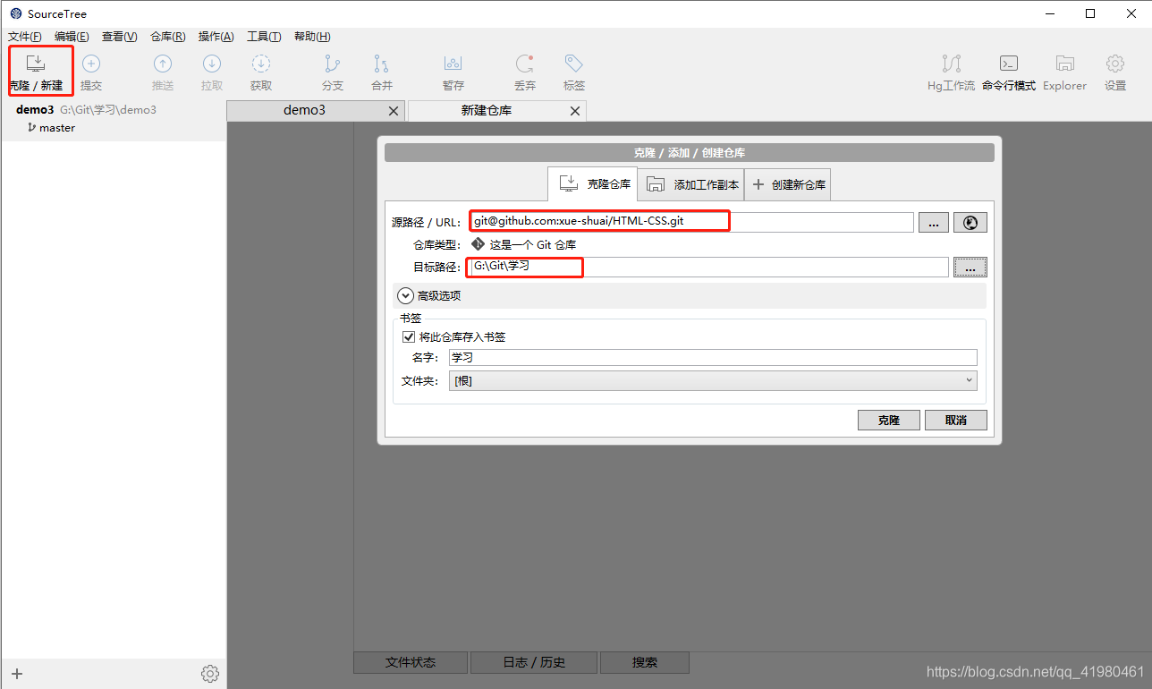The height and width of the screenshot is (689, 1152).
Task: Browse for 目标路径 with ... button
Action: pos(970,268)
